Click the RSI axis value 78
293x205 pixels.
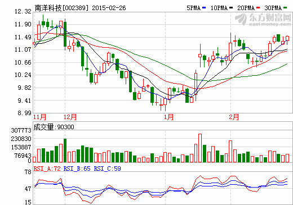(28, 172)
